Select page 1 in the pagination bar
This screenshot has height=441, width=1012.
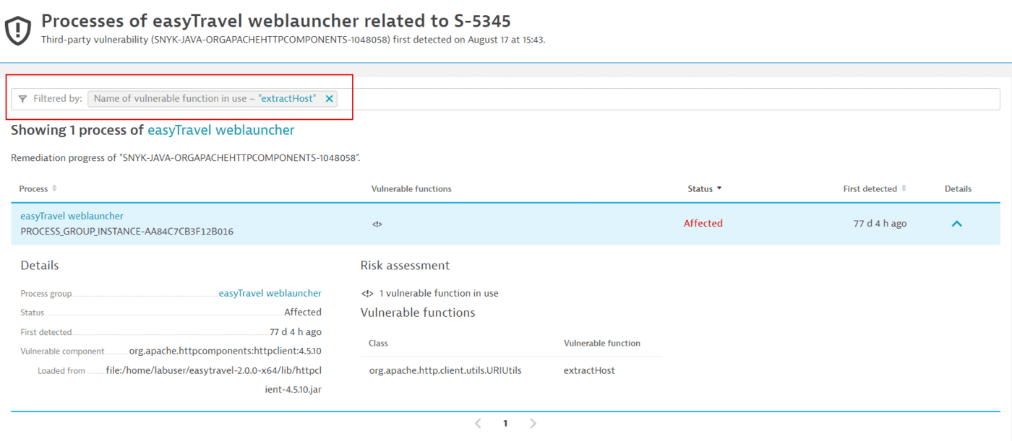(505, 423)
